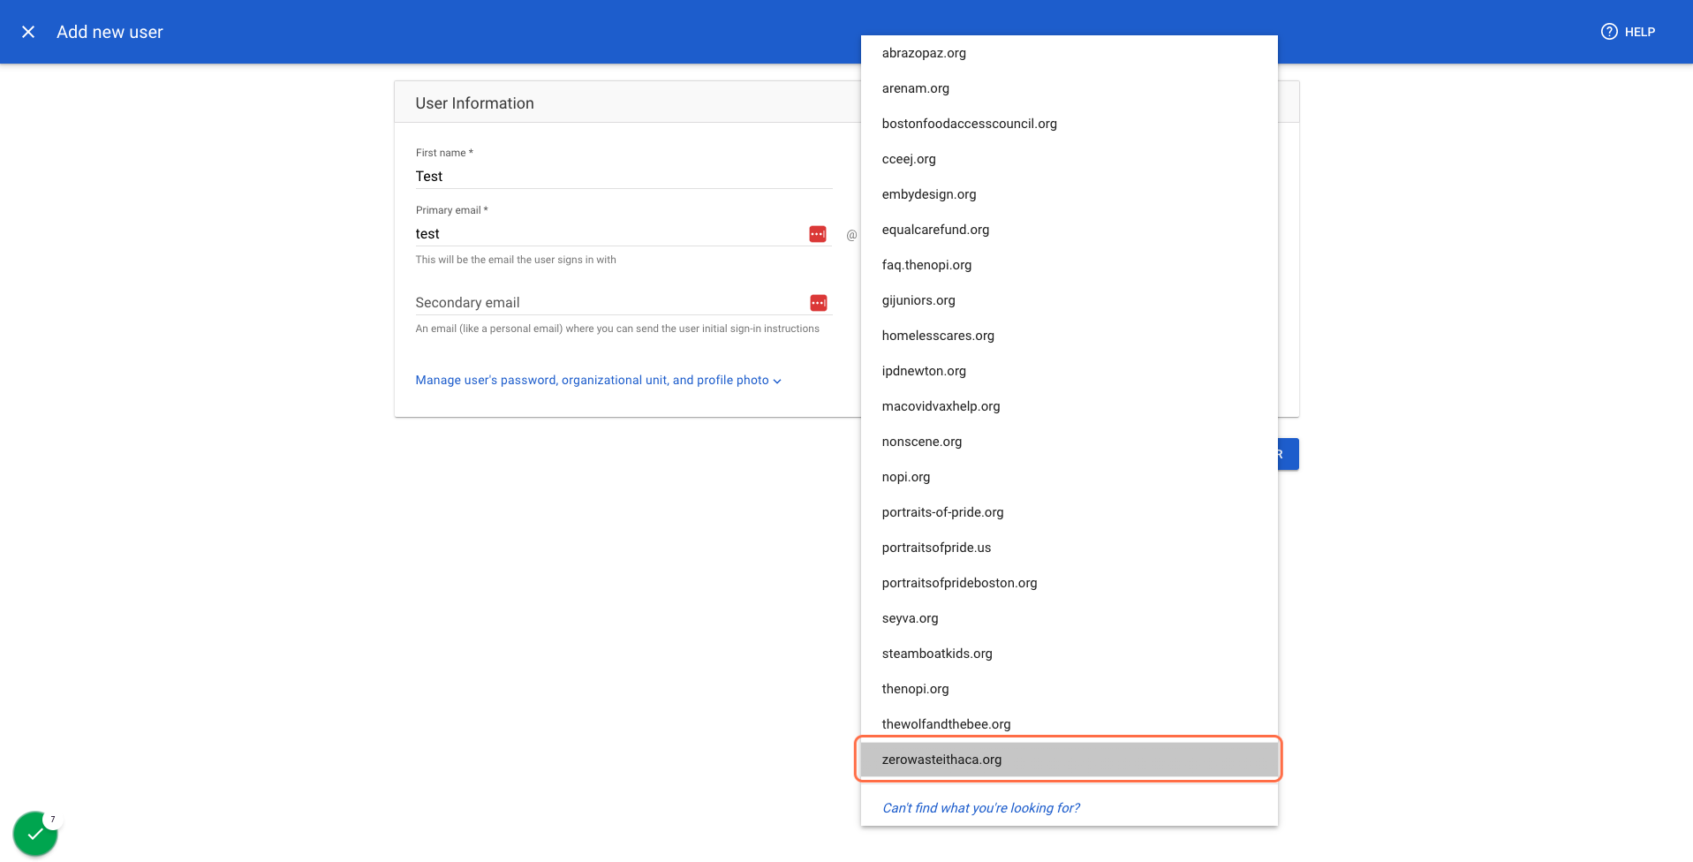Pick portraitsofprideboston.org domain
Viewport: 1693px width, 862px height.
[x=1069, y=583]
